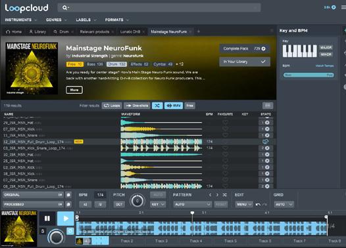Screen dimensions: 346x248
Task: Click the copy icon beside ORIGINAL
Action: pos(68,195)
